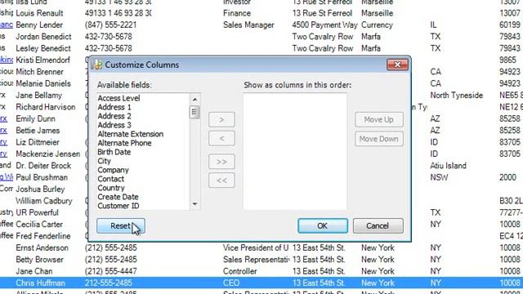
Task: Select Jane Chan in the contact list
Action: [x=34, y=271]
